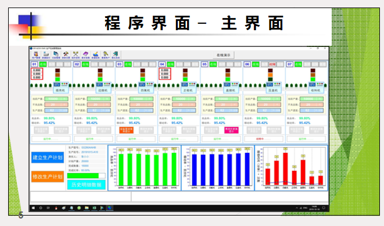Select the 四氟机 machine icon at station 03
The width and height of the screenshot is (384, 226).
145,87
